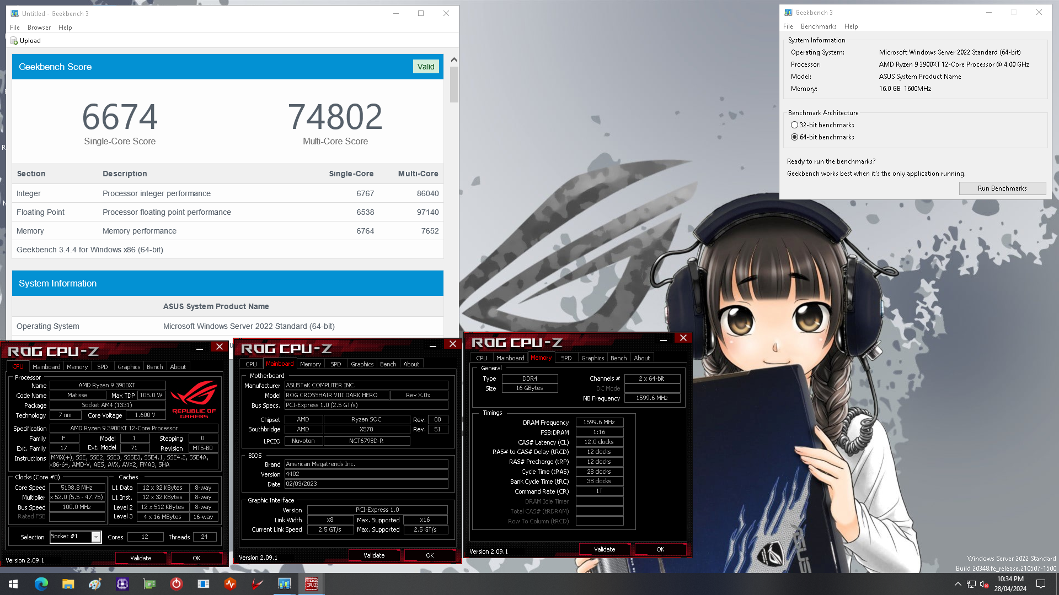Click Validate in left CPU-Z window
This screenshot has width=1059, height=595.
pos(141,558)
